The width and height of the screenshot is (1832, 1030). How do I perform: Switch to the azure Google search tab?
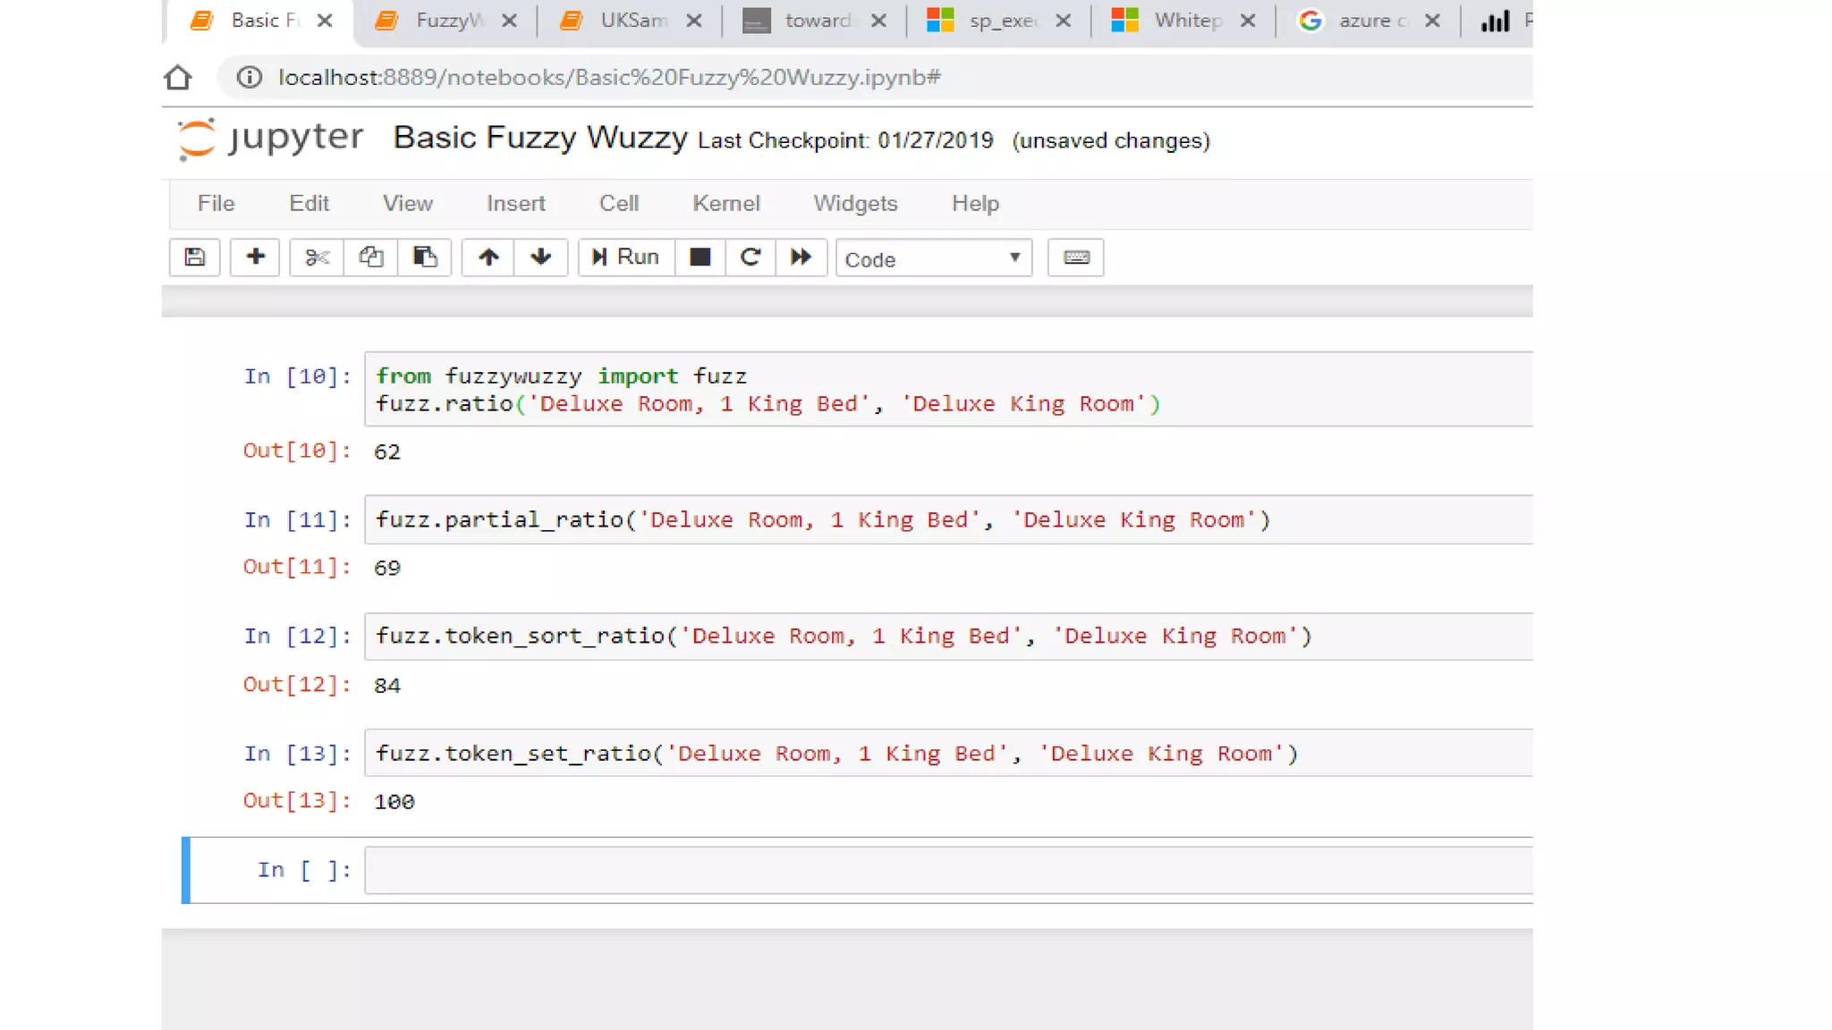(x=1367, y=21)
